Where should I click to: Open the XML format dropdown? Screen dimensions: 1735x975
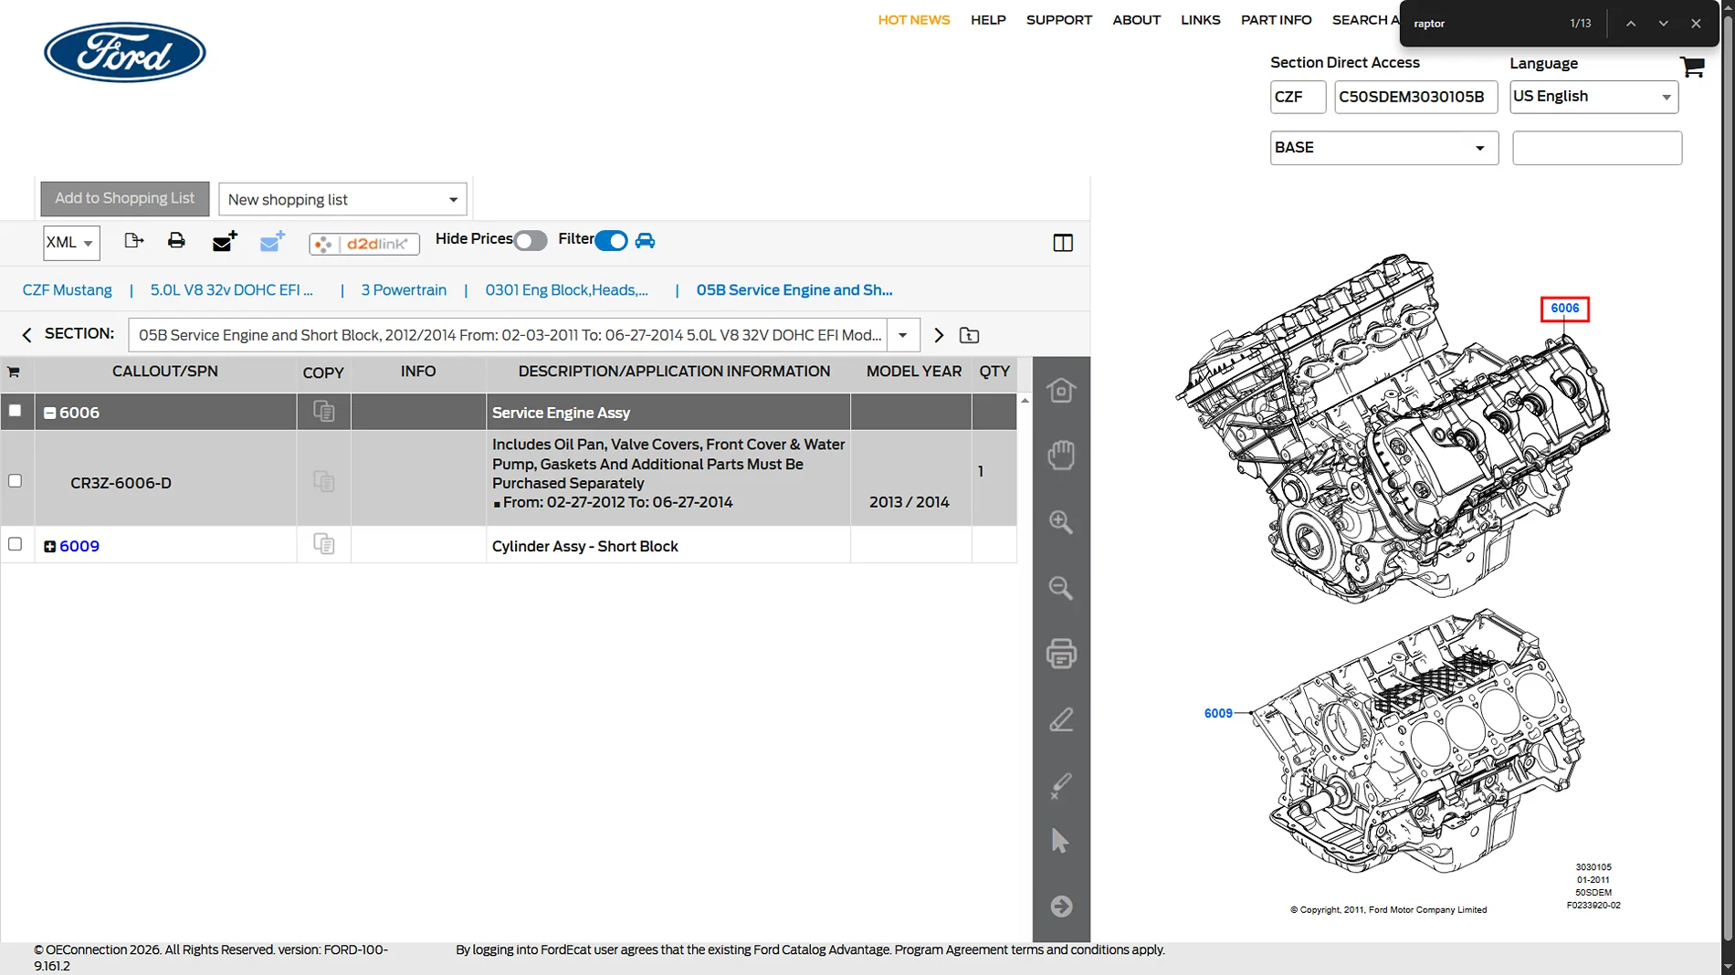71,243
